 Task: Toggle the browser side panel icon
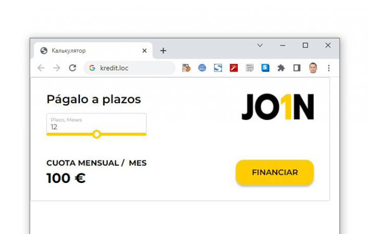click(297, 68)
